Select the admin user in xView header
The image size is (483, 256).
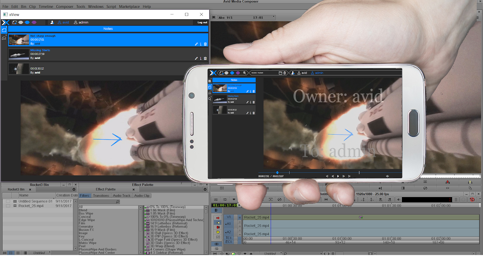click(81, 22)
